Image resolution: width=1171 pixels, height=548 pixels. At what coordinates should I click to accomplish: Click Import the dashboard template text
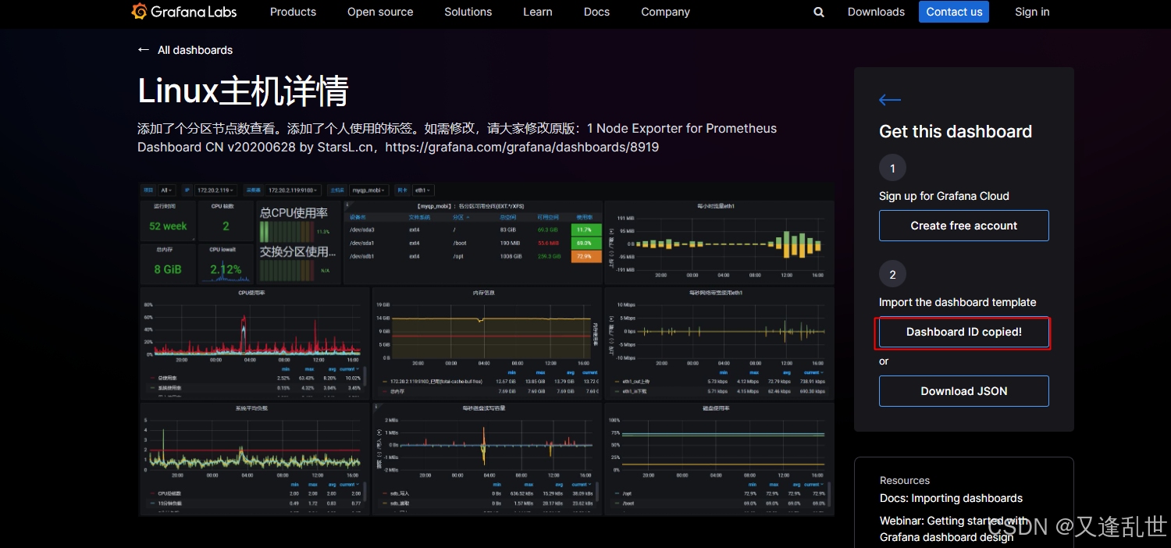click(958, 302)
